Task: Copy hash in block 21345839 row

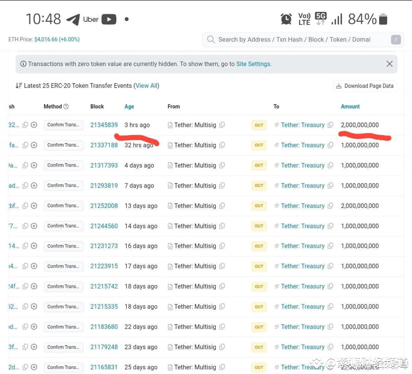Action: coord(25,125)
